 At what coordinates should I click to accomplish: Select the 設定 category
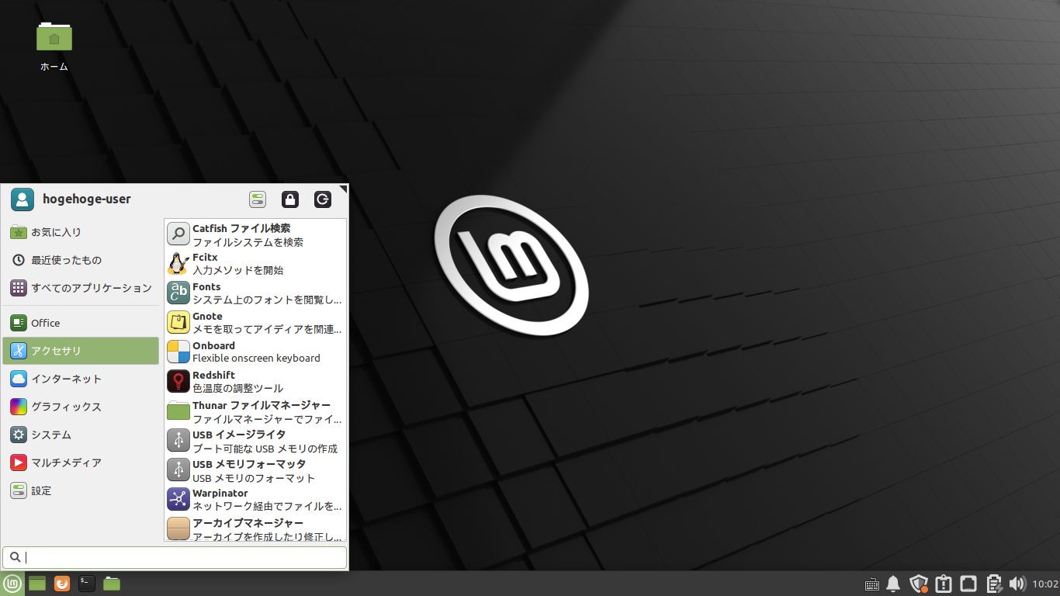click(81, 490)
